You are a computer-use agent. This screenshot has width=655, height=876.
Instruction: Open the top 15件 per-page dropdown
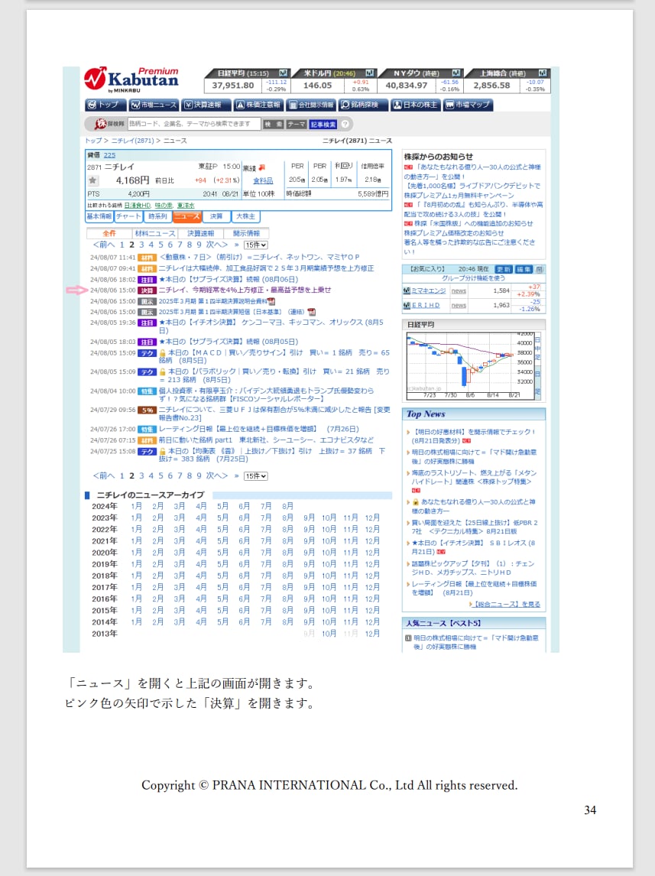[256, 245]
